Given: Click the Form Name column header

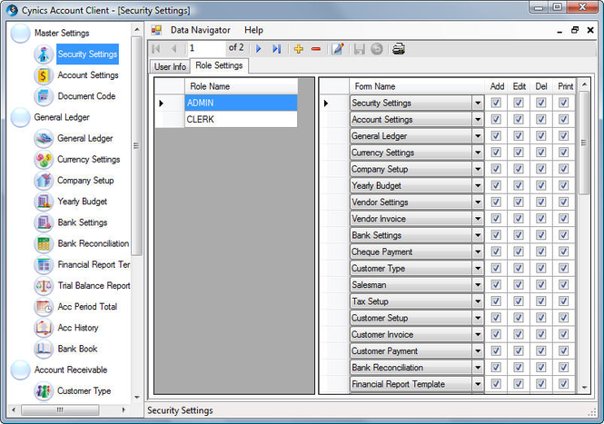Looking at the screenshot, I should pos(416,86).
